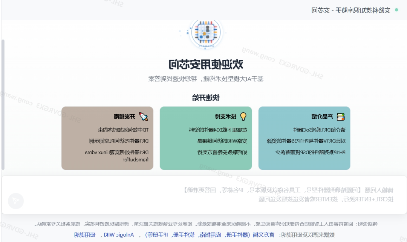The width and height of the screenshot is (407, 242).
Task: Ask 在哪里下载EG4器件的资料
Action: coord(218,130)
